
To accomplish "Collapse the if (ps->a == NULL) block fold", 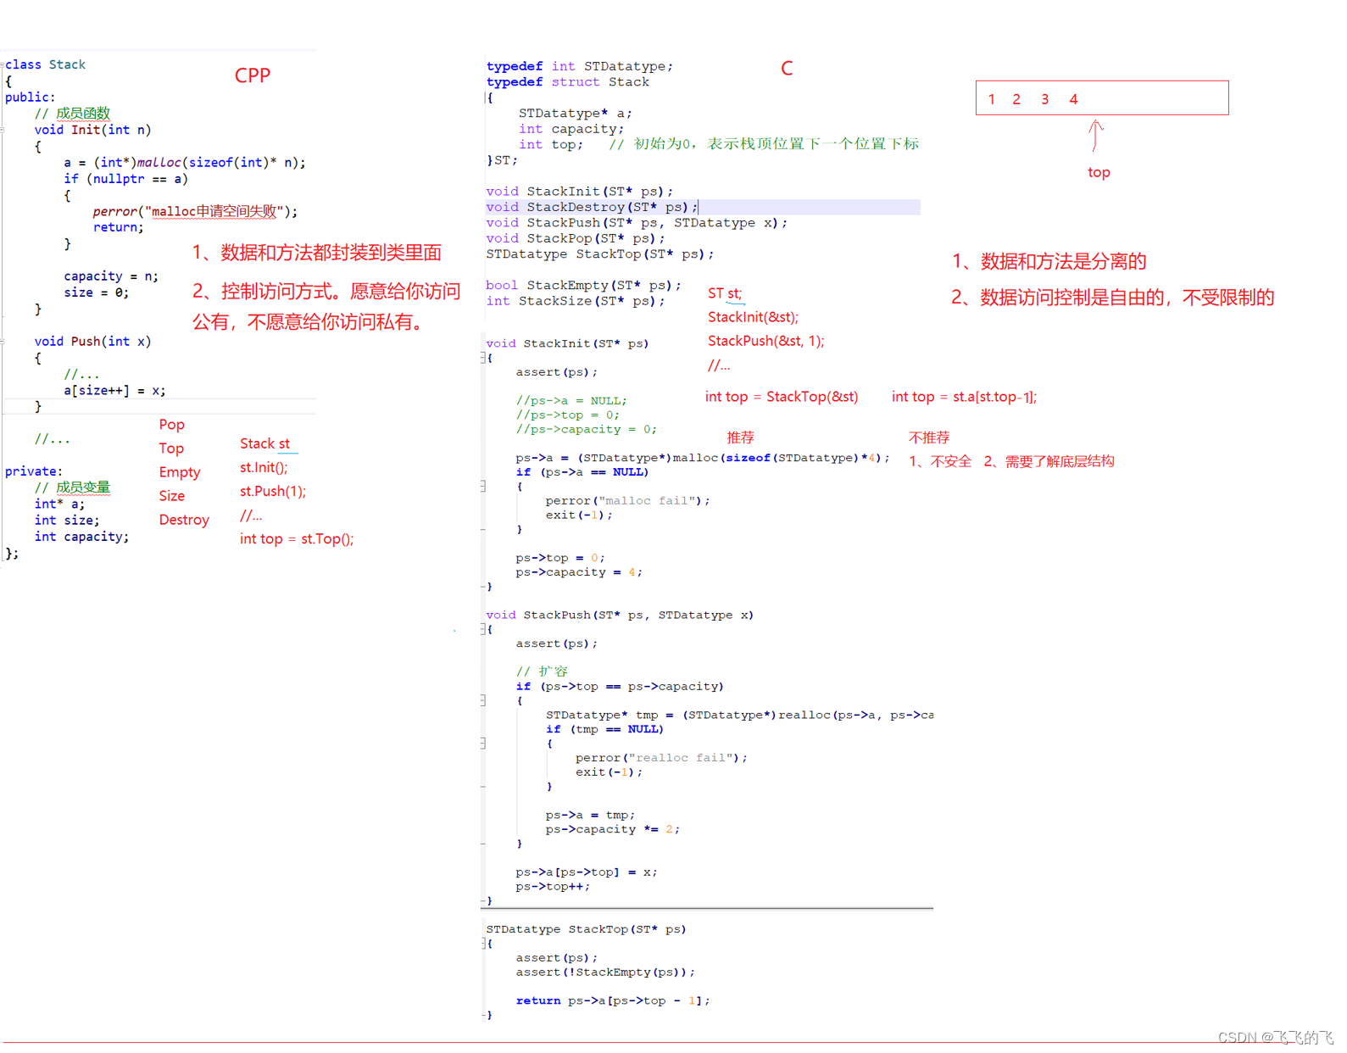I will point(484,486).
